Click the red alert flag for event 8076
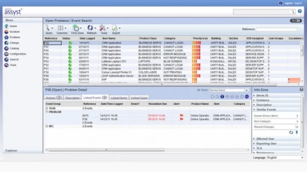The width and height of the screenshot is (307, 172). pos(182,115)
